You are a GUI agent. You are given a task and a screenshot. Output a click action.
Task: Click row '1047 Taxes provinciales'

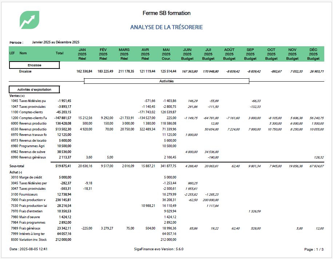tap(167, 106)
